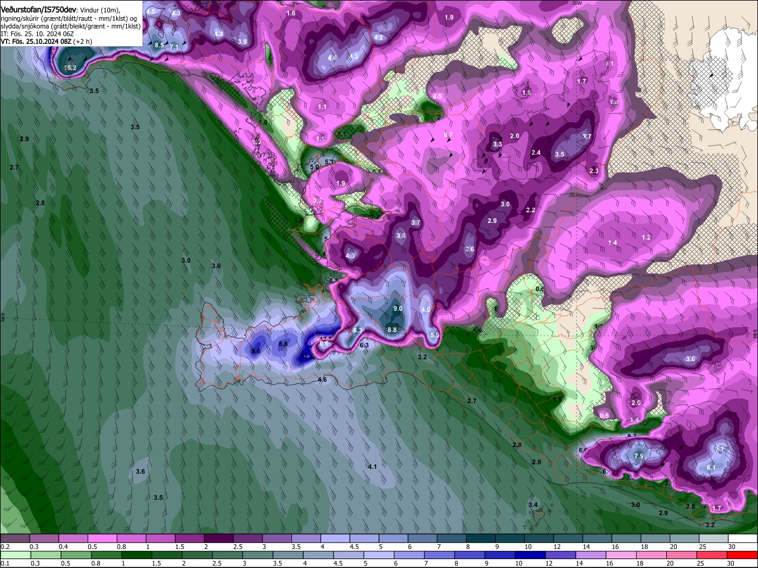Select the white 30 swatch in snow legend

click(x=743, y=538)
